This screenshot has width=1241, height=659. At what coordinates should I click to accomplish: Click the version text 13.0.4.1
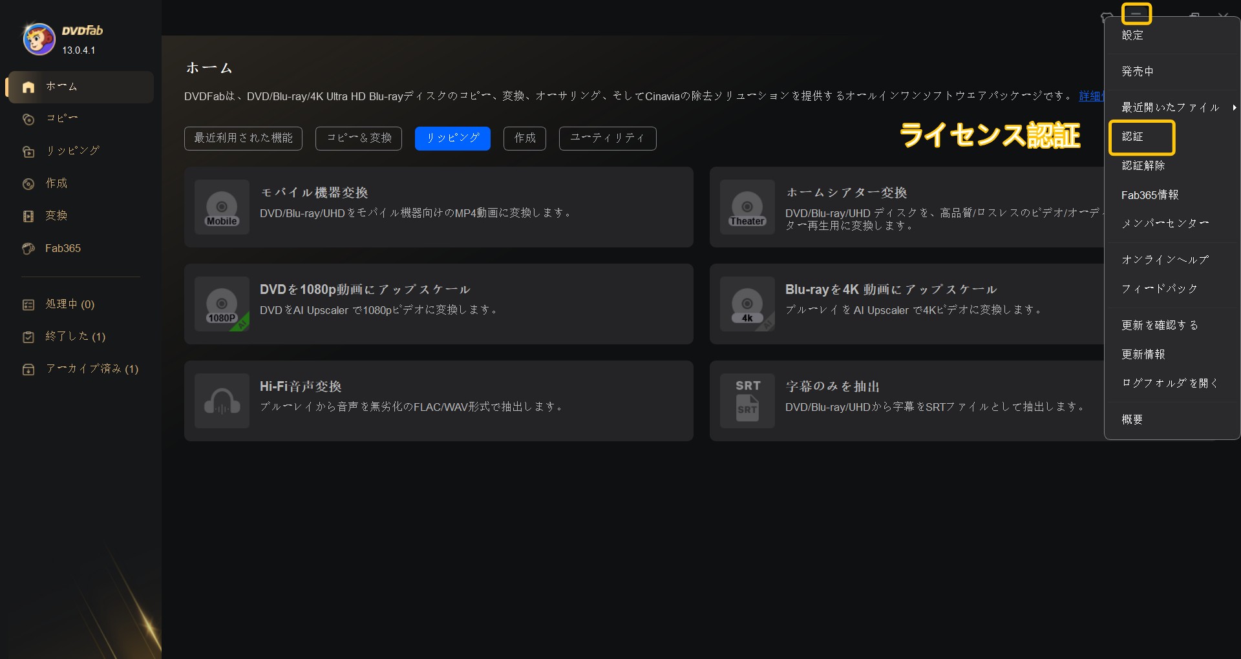click(x=79, y=50)
